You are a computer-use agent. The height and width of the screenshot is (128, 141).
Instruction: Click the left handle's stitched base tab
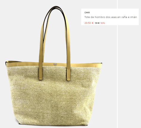tap(41, 74)
